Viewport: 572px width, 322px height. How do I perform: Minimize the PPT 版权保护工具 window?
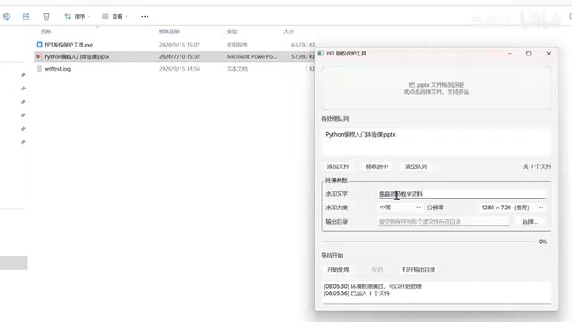tap(509, 54)
